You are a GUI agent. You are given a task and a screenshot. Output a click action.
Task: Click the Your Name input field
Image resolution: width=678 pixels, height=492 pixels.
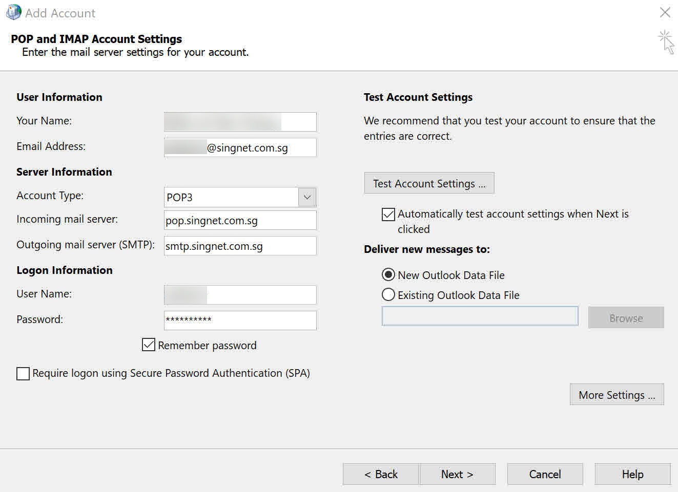coord(240,122)
